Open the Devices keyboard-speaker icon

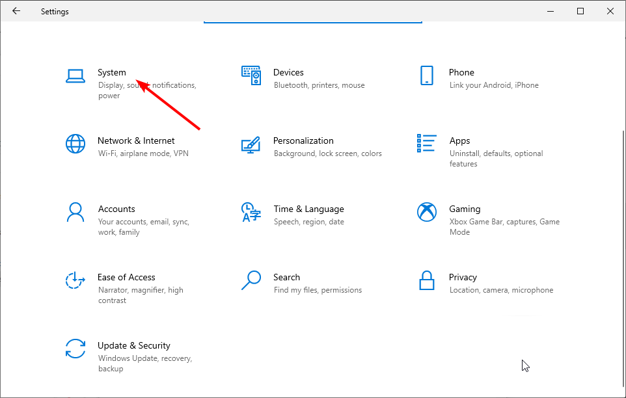[251, 75]
